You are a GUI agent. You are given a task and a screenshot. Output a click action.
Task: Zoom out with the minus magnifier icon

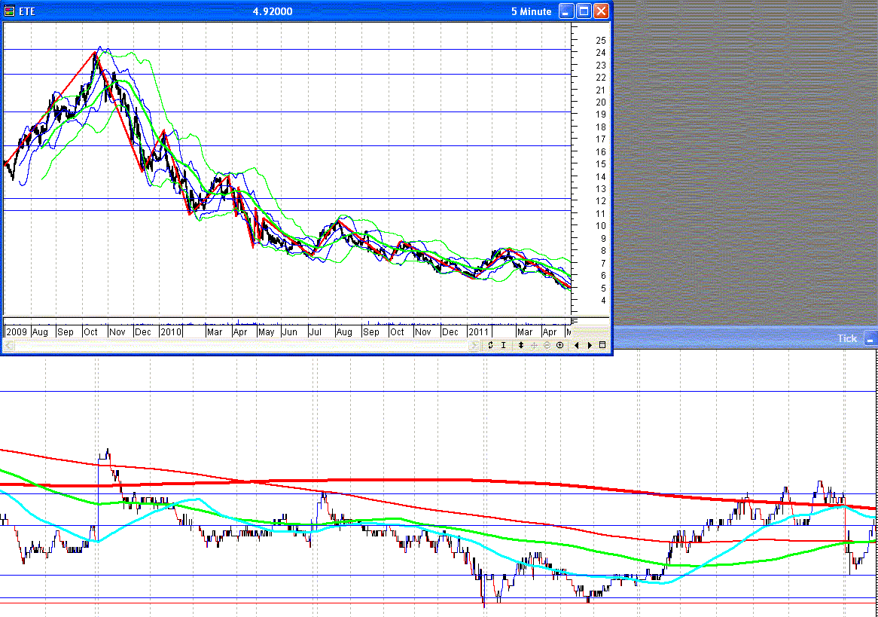coord(547,345)
